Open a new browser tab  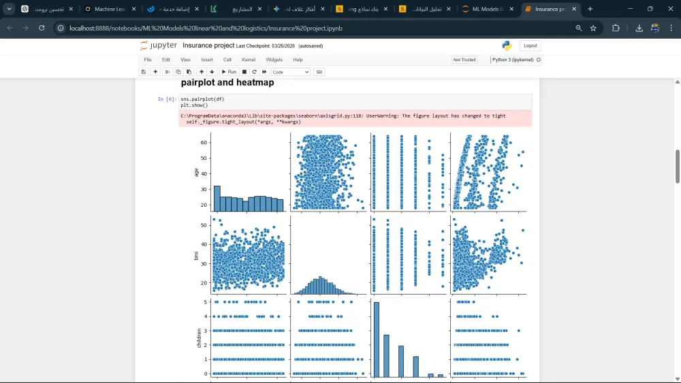[590, 9]
